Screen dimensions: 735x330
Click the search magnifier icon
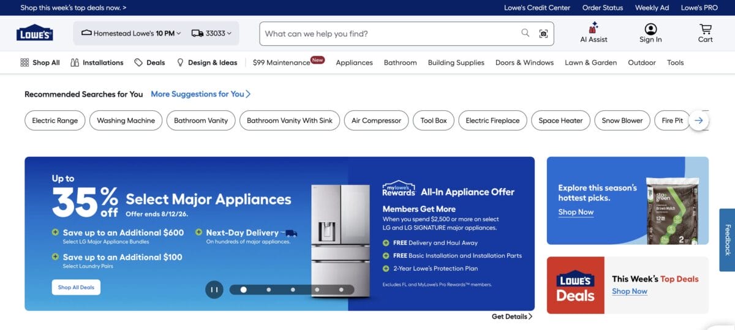[525, 33]
